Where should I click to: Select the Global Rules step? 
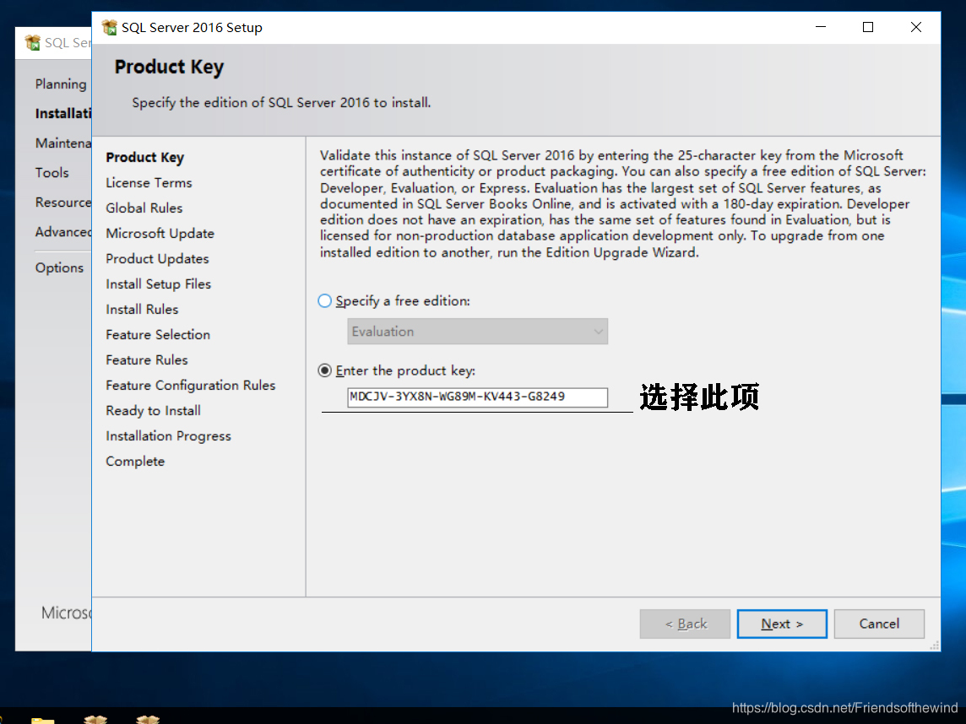[x=144, y=208]
